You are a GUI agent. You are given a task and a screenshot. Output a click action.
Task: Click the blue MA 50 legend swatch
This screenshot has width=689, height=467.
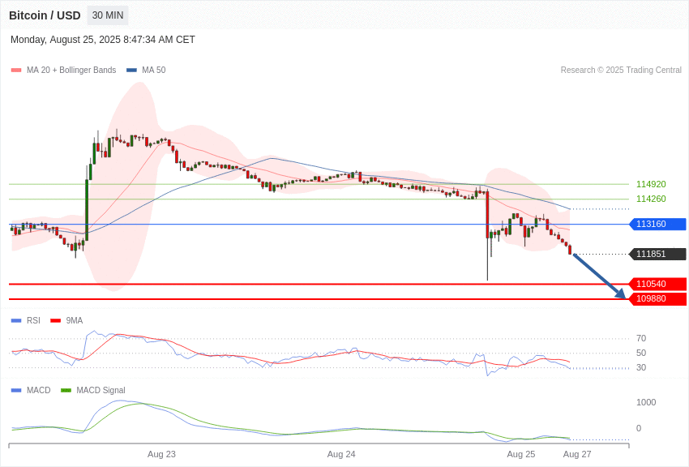pyautogui.click(x=131, y=71)
